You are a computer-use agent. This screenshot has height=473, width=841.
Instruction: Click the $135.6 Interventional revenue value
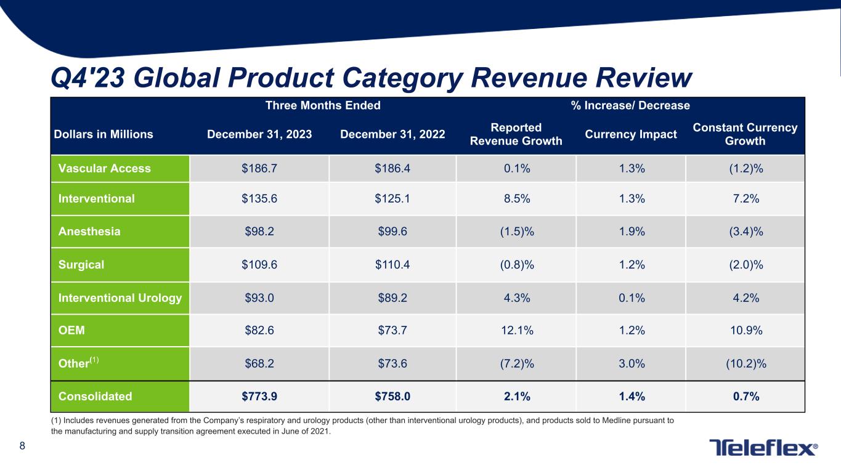coord(259,198)
